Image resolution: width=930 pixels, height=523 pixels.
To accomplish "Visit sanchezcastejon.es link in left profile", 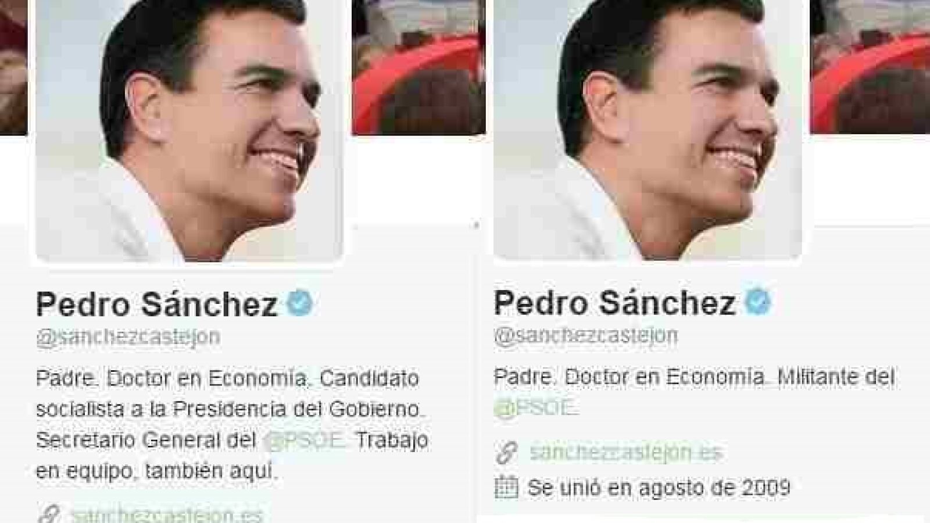I will coord(167,514).
